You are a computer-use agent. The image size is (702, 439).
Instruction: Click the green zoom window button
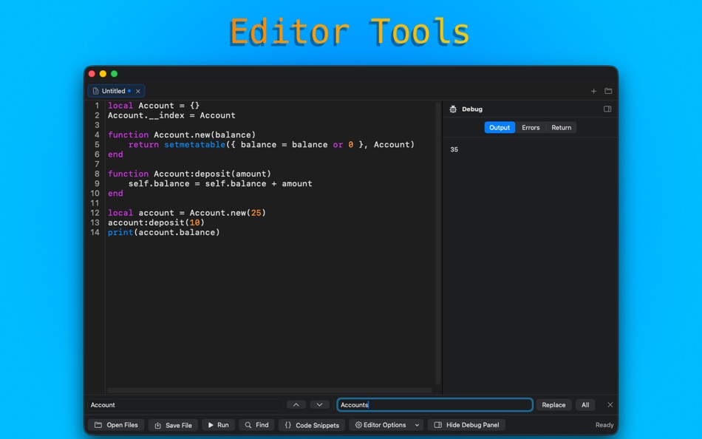coord(114,74)
